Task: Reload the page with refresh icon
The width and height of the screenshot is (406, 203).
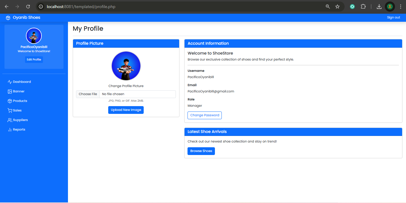Action: click(x=28, y=7)
